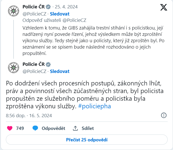Click the verified badge in the second tweet
173x150 pixels.
[48, 64]
